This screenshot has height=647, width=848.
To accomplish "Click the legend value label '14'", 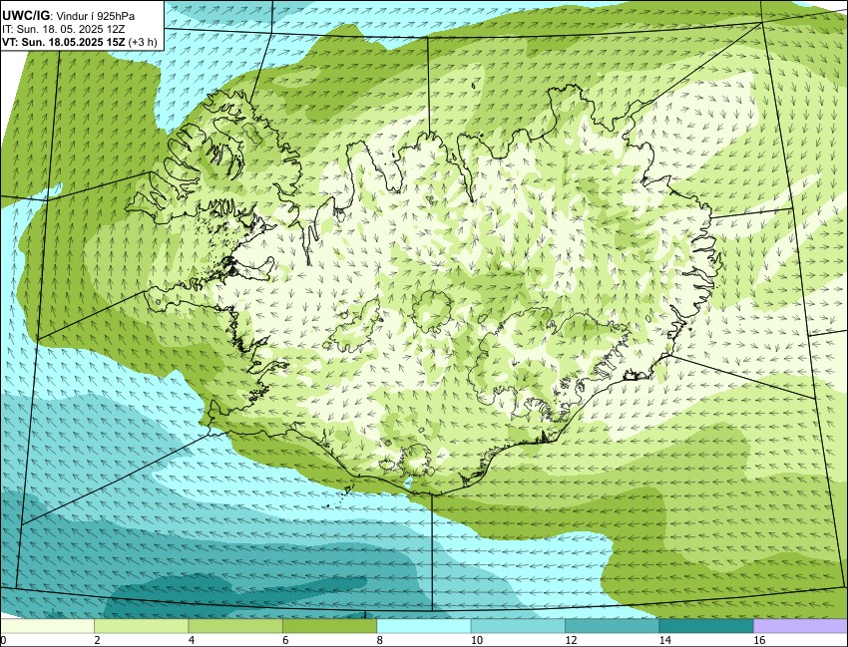I will [665, 640].
